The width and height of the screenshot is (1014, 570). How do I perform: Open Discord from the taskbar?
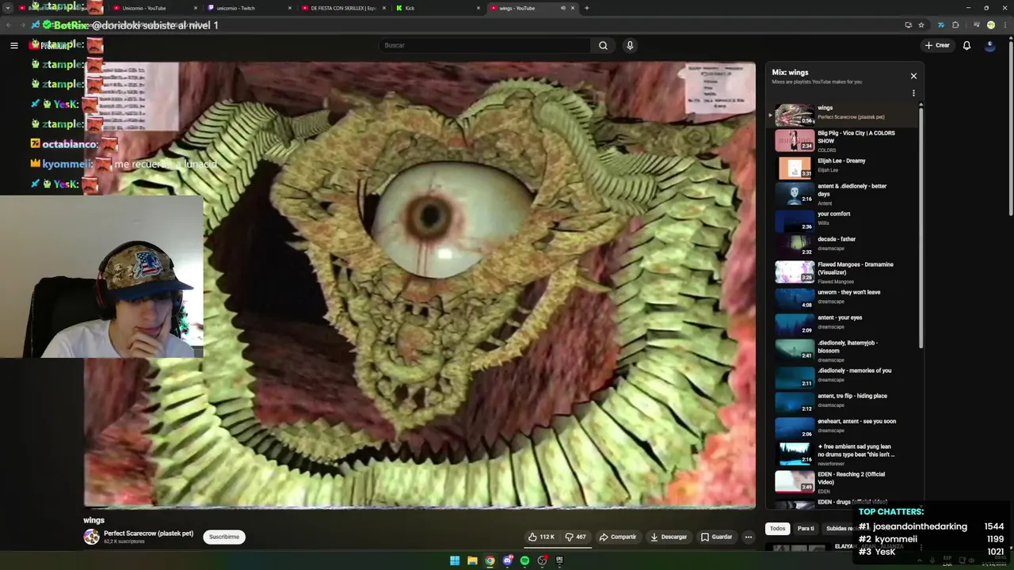[507, 560]
